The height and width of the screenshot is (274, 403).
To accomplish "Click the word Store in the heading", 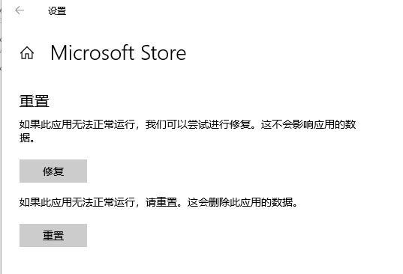I will (164, 53).
